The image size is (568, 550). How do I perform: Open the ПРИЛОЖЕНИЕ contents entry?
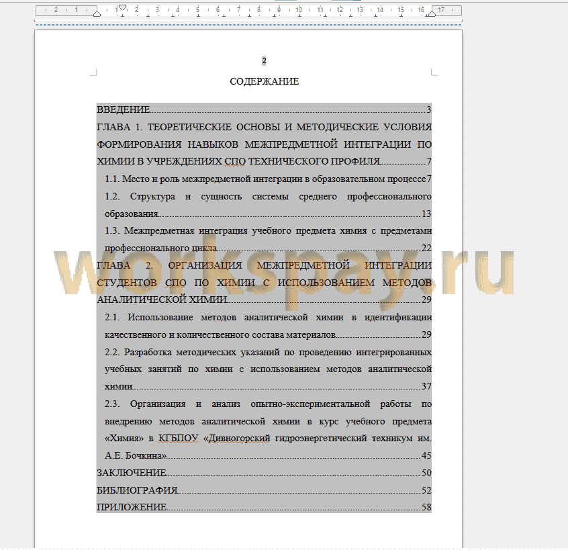click(264, 507)
